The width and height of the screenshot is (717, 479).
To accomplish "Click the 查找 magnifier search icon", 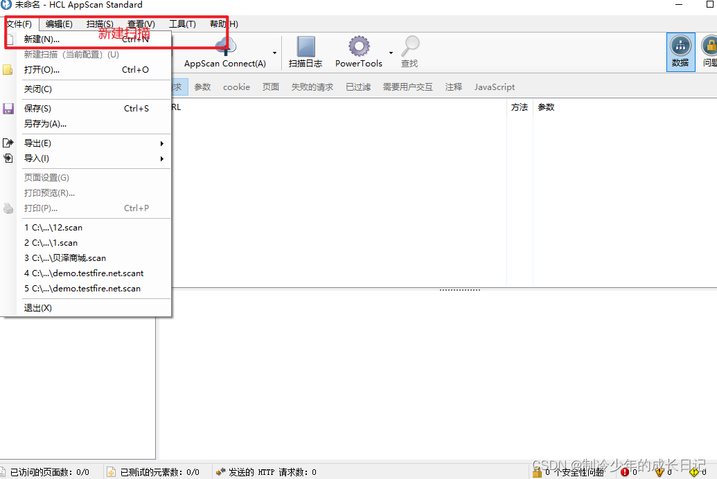I will click(409, 51).
